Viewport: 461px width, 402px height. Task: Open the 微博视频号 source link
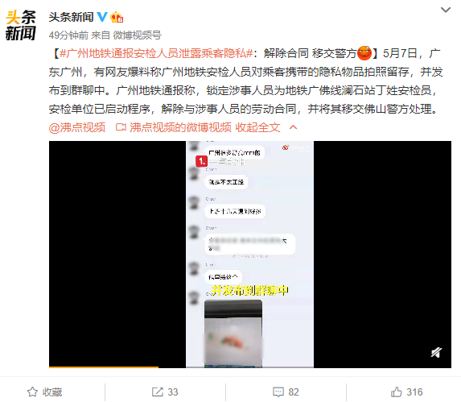pos(138,35)
